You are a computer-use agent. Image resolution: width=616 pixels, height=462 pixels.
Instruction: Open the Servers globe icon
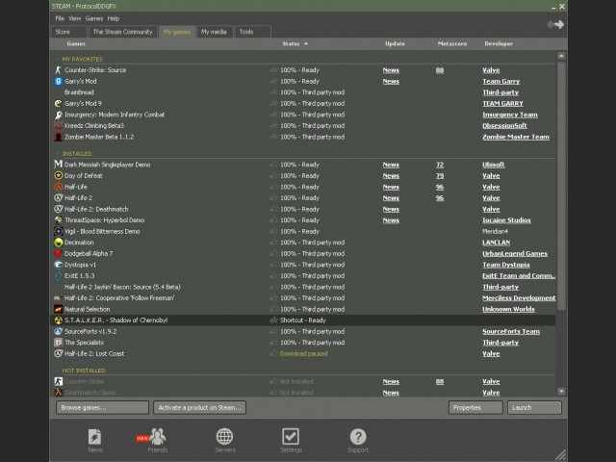pyautogui.click(x=224, y=436)
